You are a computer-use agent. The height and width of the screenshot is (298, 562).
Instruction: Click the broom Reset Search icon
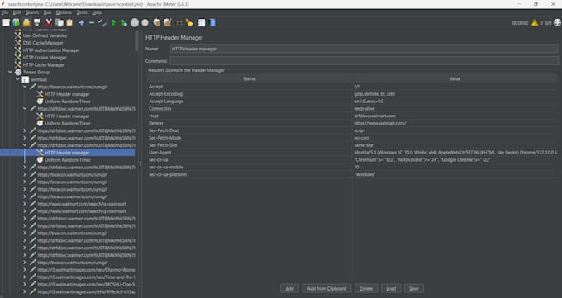[189, 23]
